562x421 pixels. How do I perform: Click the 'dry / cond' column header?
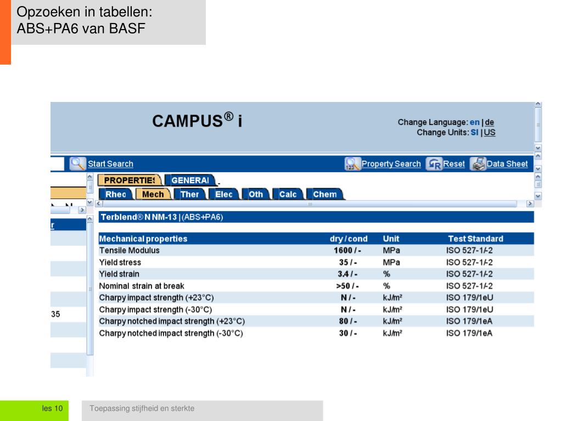pyautogui.click(x=349, y=239)
